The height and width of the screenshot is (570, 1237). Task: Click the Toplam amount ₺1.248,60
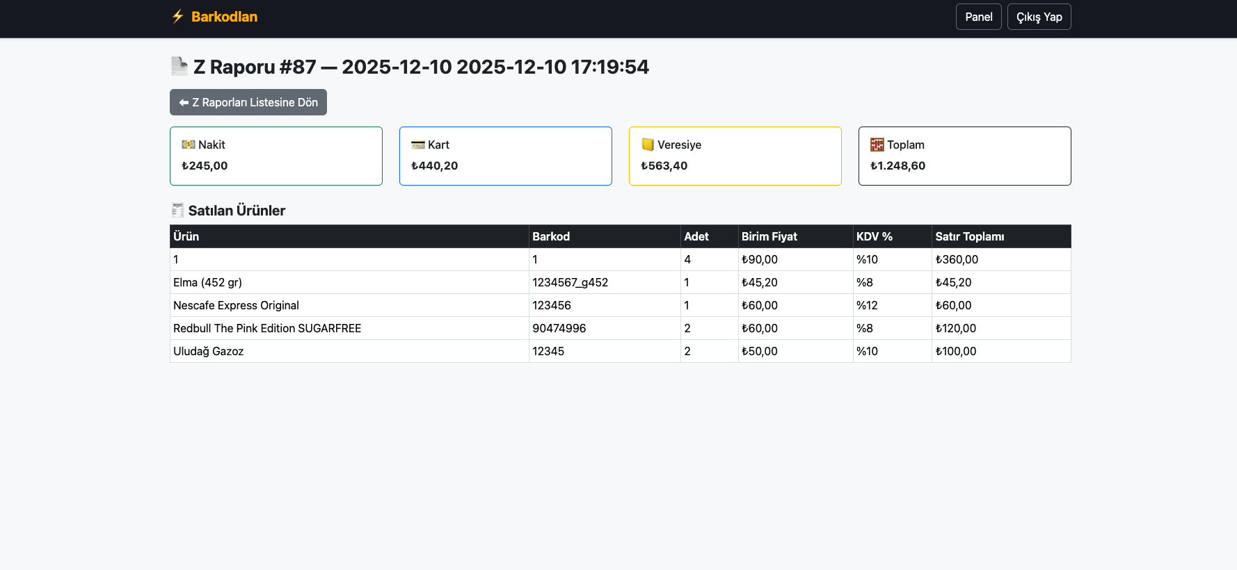(897, 165)
